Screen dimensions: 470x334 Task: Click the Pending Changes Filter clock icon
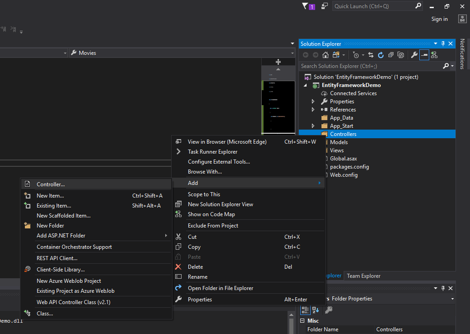click(x=356, y=55)
